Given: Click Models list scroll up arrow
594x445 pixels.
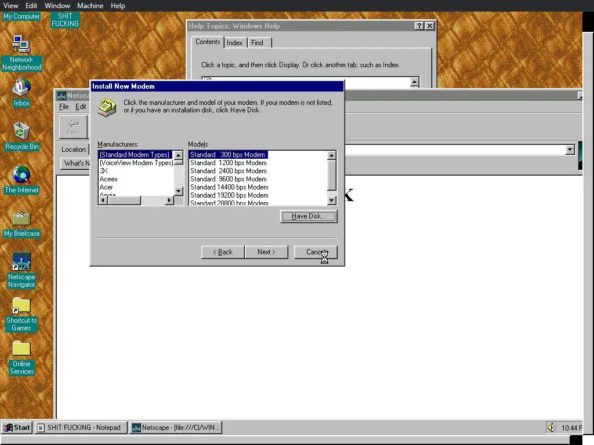Looking at the screenshot, I should (x=331, y=155).
